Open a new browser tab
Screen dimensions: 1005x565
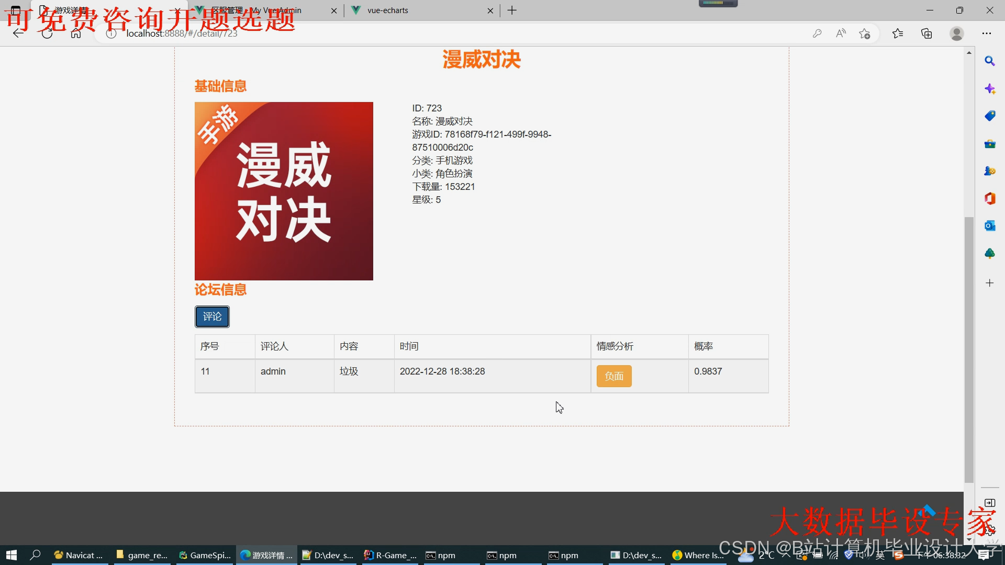point(512,10)
